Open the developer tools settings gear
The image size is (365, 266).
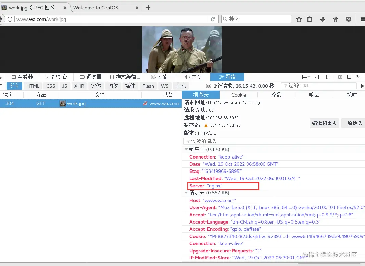click(x=340, y=77)
